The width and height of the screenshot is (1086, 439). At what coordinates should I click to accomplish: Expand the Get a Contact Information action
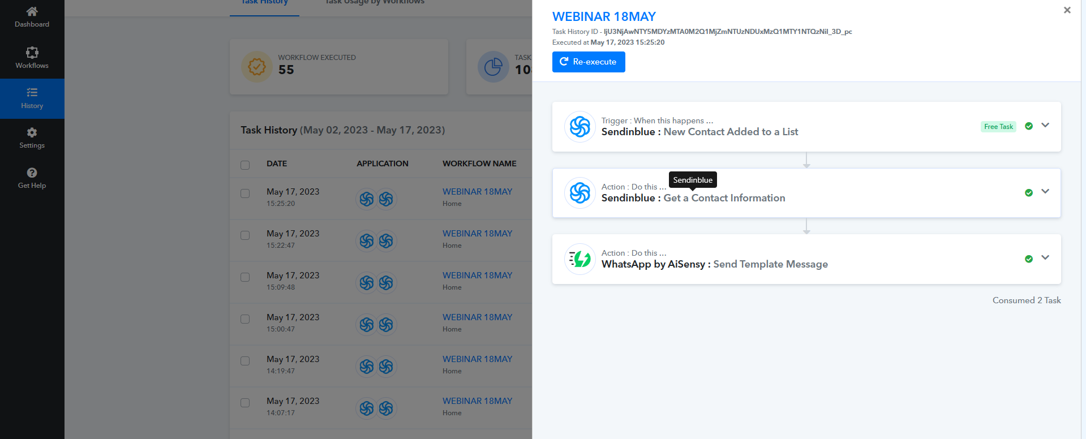pyautogui.click(x=1045, y=192)
